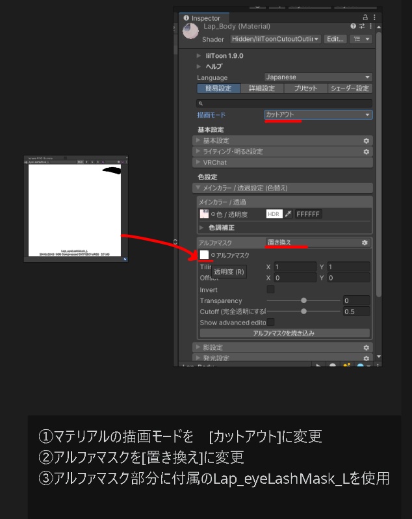Open the Lap_Body material's three-dot context menu
Image resolution: width=412 pixels, height=519 pixels.
point(370,26)
